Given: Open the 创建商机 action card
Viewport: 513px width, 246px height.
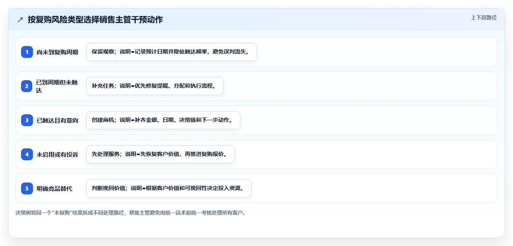Looking at the screenshot, I should pyautogui.click(x=163, y=120).
